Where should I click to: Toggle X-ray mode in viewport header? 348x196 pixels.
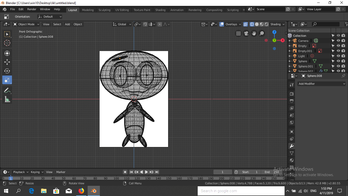[x=245, y=24]
